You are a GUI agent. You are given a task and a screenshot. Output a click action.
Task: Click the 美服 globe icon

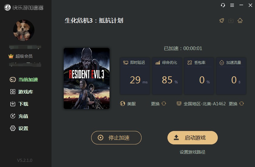click(123, 104)
